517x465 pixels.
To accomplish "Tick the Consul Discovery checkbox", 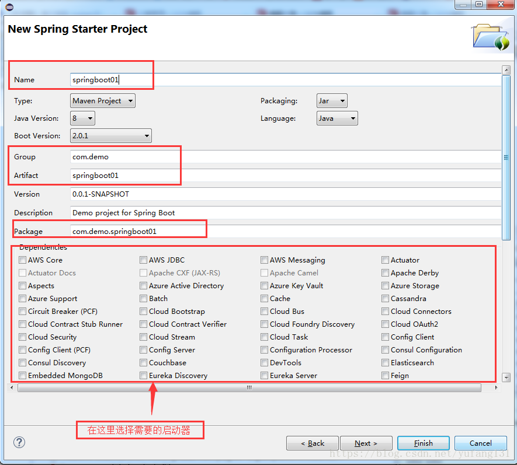I will [22, 362].
